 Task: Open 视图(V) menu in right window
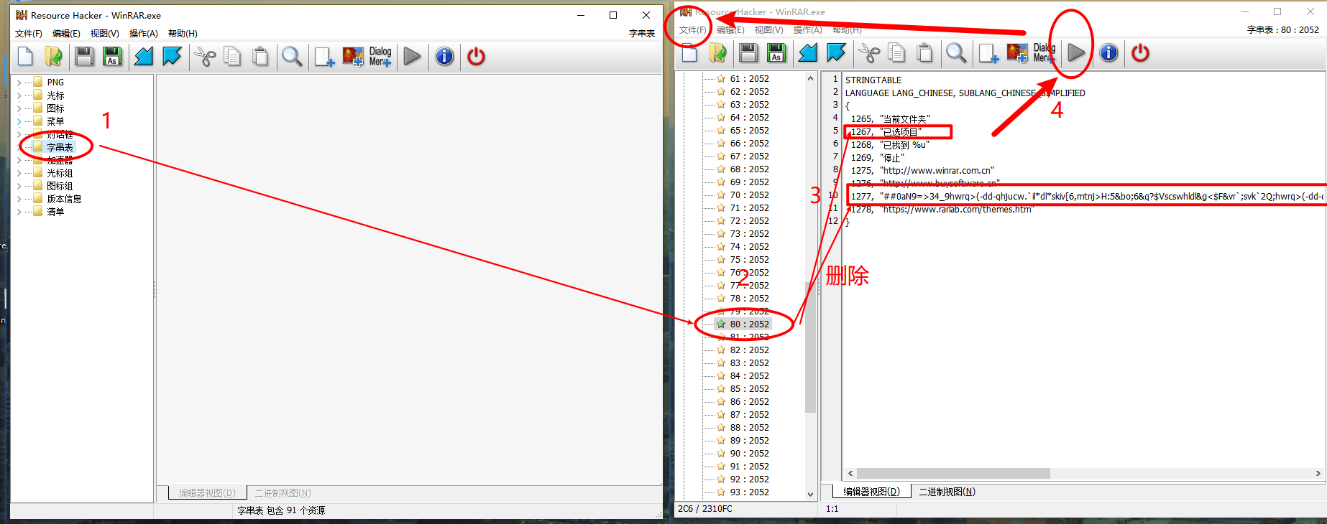click(768, 30)
